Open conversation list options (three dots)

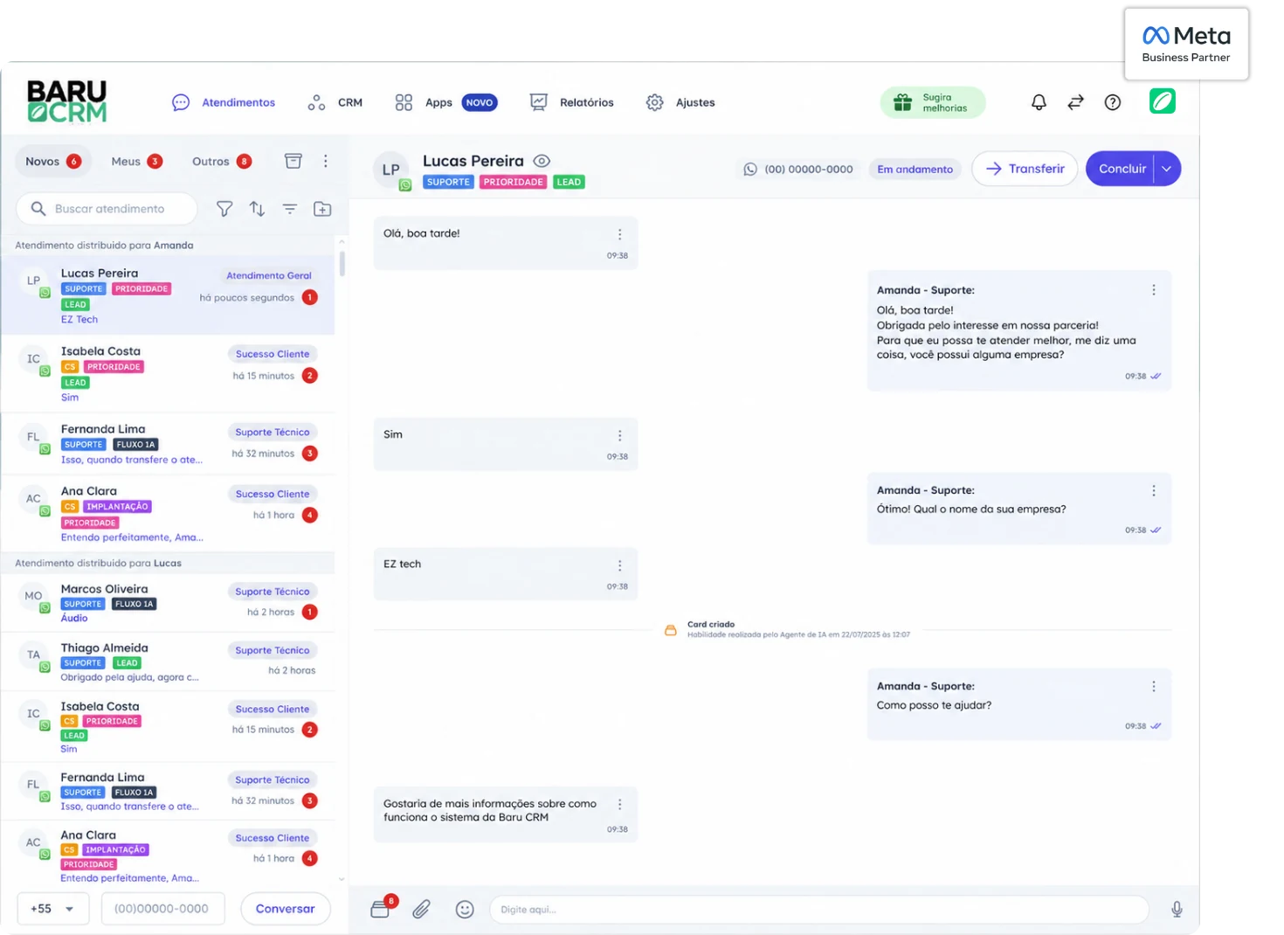[x=326, y=161]
